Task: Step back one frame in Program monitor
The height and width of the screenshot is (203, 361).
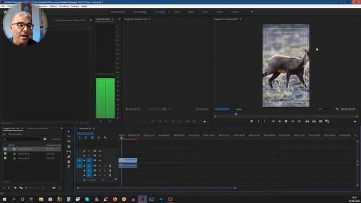Action: (280, 121)
